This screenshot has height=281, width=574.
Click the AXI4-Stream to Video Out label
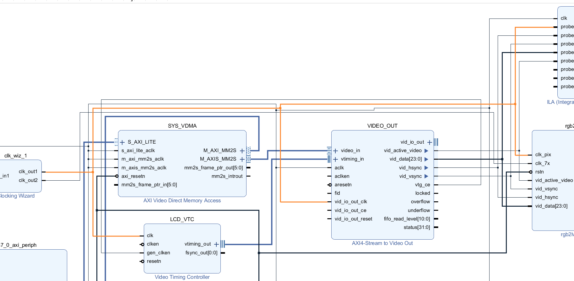pyautogui.click(x=382, y=243)
